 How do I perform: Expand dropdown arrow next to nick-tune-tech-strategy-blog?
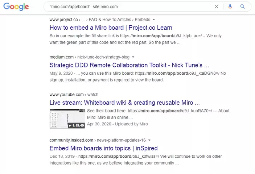click(x=133, y=57)
